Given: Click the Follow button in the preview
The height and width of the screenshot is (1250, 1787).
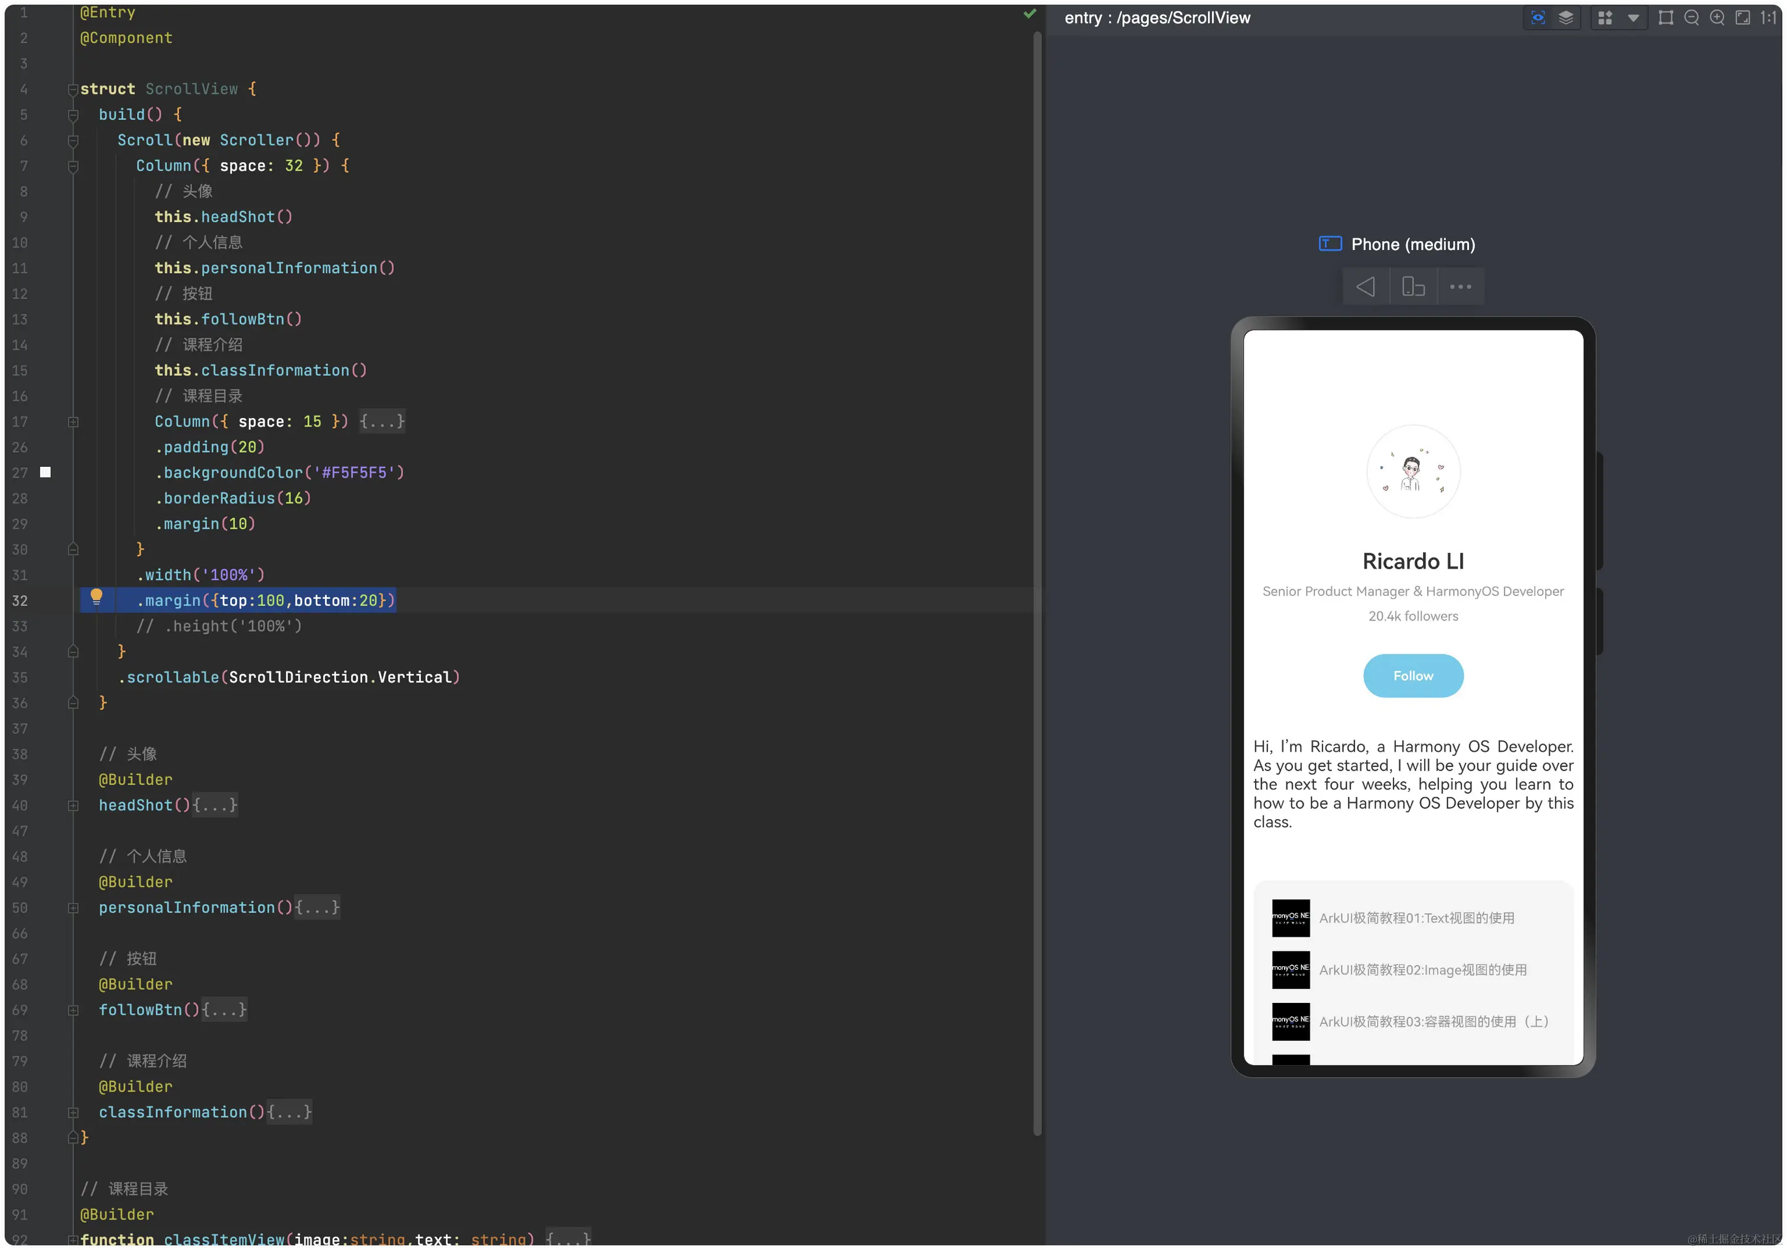Looking at the screenshot, I should (x=1412, y=676).
